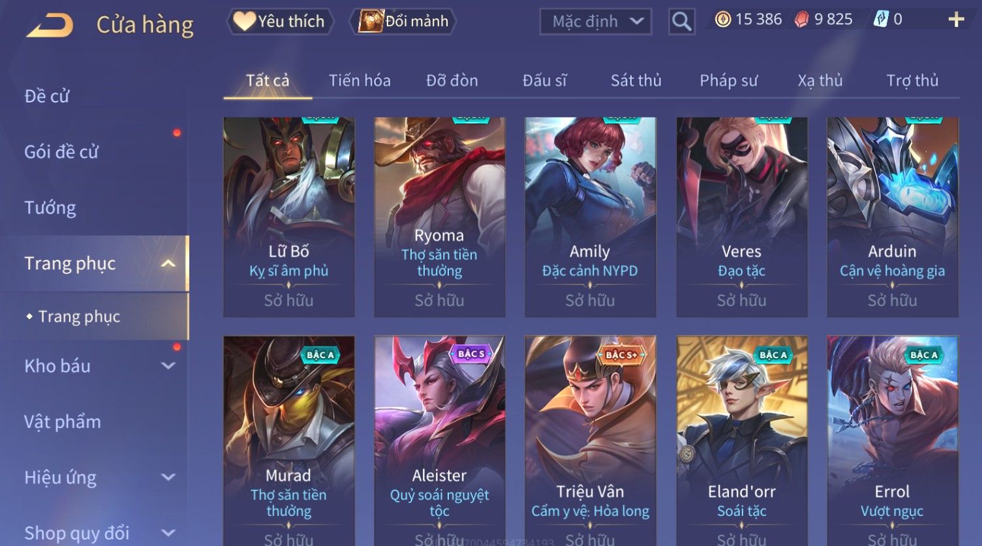
Task: Open Tướng in the sidebar
Action: 50,208
